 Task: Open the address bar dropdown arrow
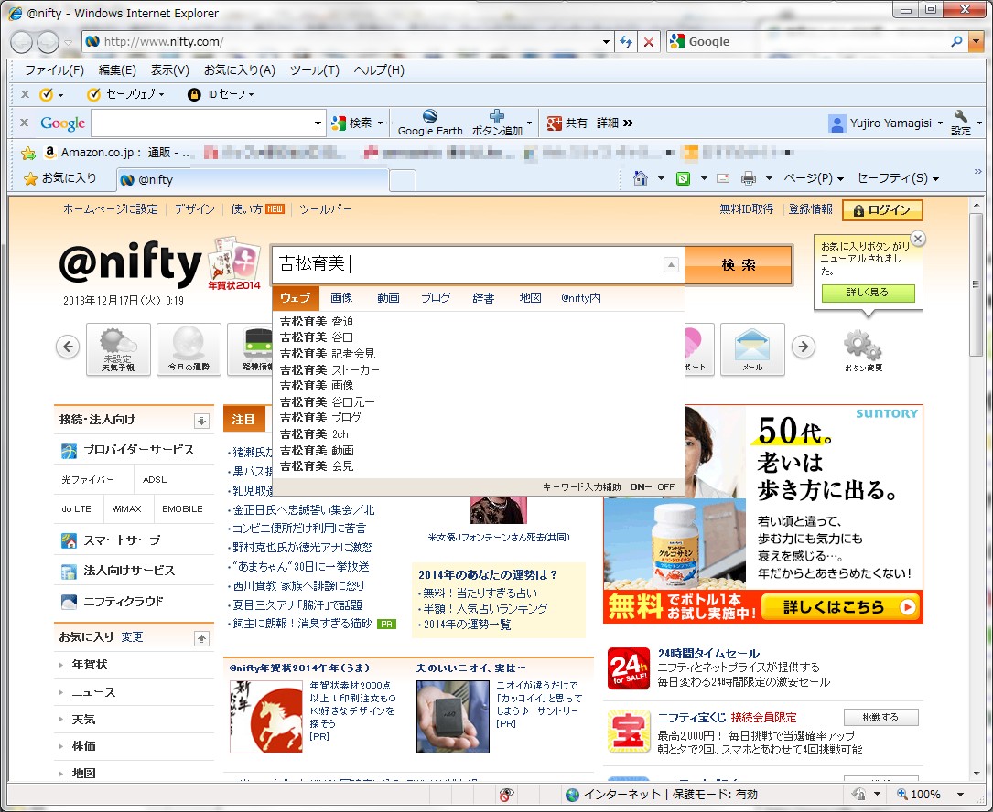pyautogui.click(x=606, y=42)
